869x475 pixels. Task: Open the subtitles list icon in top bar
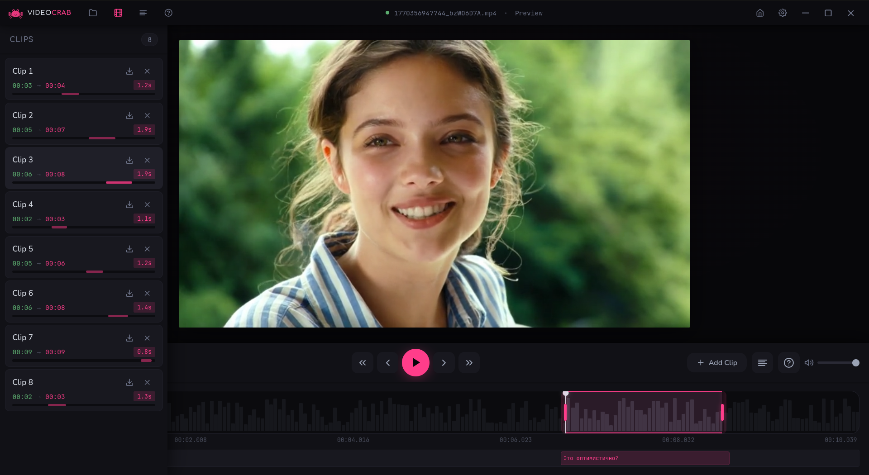pyautogui.click(x=143, y=13)
